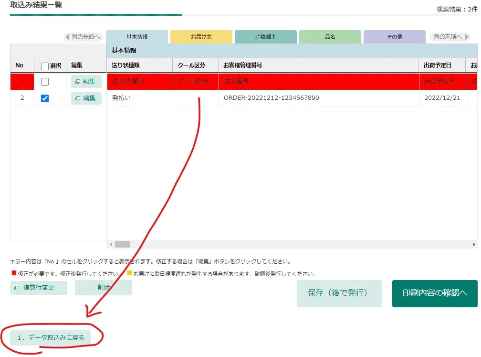The image size is (481, 357).
Task: Uncheck the row 2 selection checkbox
Action: (x=45, y=98)
